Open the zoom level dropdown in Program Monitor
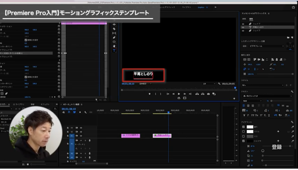 click(145, 84)
